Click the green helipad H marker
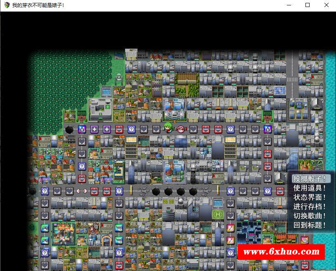The height and width of the screenshot is (271, 336). click(x=218, y=214)
